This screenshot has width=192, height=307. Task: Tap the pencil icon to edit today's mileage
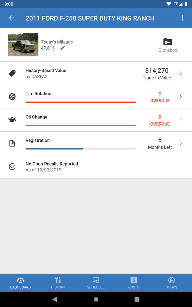(63, 48)
